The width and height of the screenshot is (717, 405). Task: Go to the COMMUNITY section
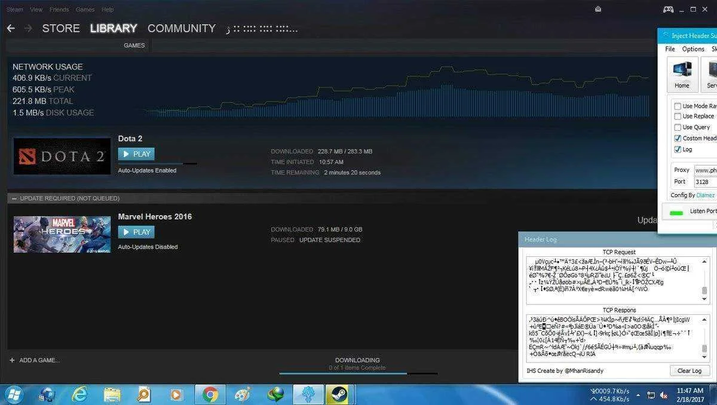[x=182, y=29]
